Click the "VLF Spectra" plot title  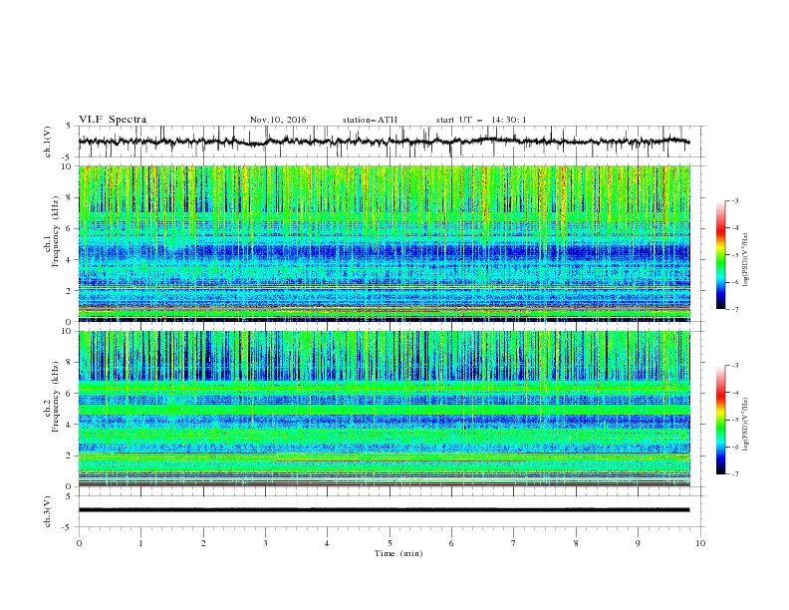click(113, 120)
